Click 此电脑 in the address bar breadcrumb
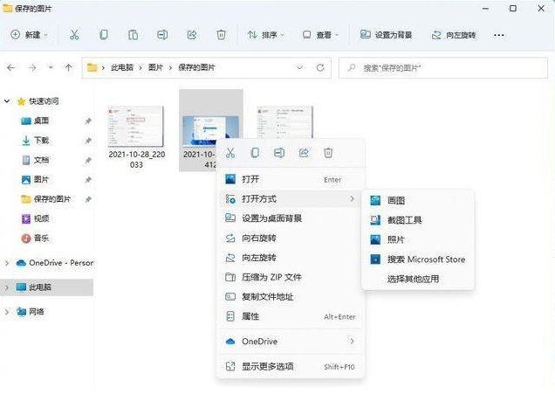 click(122, 67)
